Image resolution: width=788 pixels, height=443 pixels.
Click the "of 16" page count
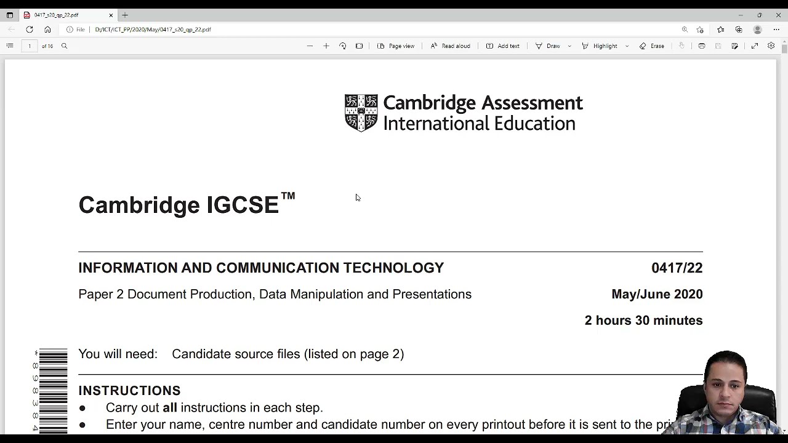point(47,46)
